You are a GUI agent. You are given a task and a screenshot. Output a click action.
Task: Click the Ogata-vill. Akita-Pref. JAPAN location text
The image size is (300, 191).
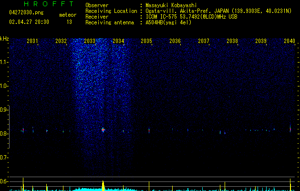coord(218,11)
